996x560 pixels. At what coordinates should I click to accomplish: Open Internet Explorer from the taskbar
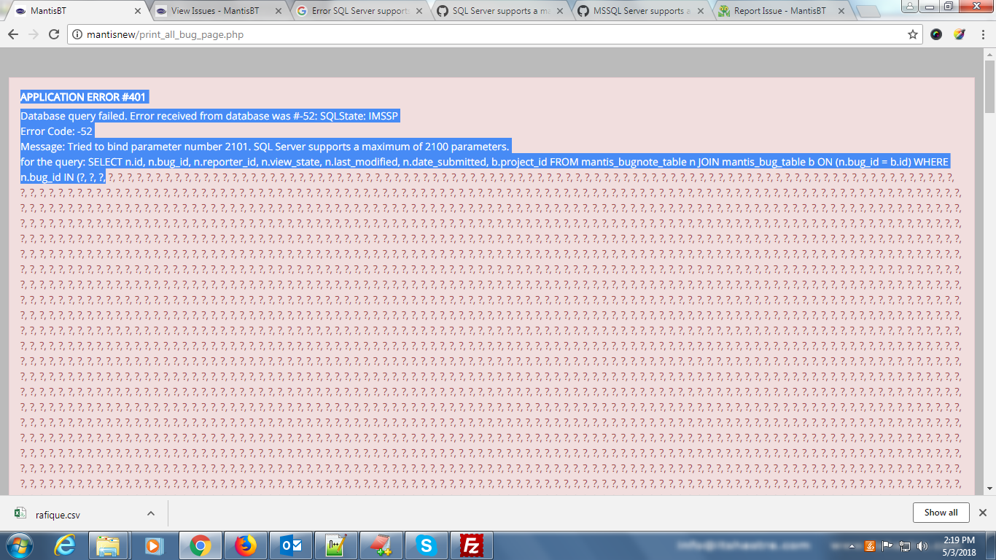[65, 545]
